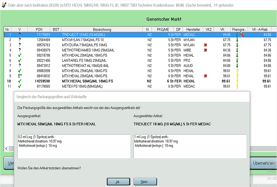Click the Preisgre... column header

click(239, 29)
